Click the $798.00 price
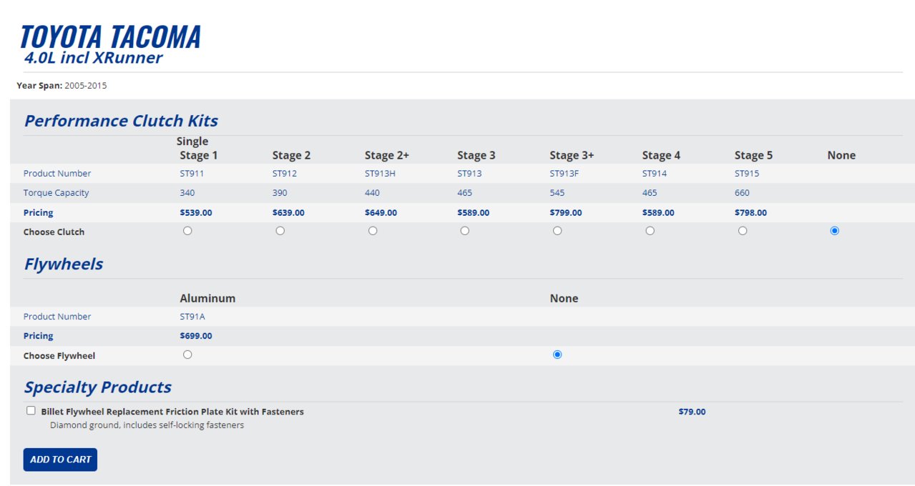 pos(750,213)
